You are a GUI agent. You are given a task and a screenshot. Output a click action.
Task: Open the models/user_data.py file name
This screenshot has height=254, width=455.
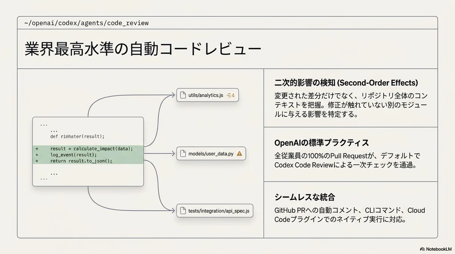pos(211,154)
